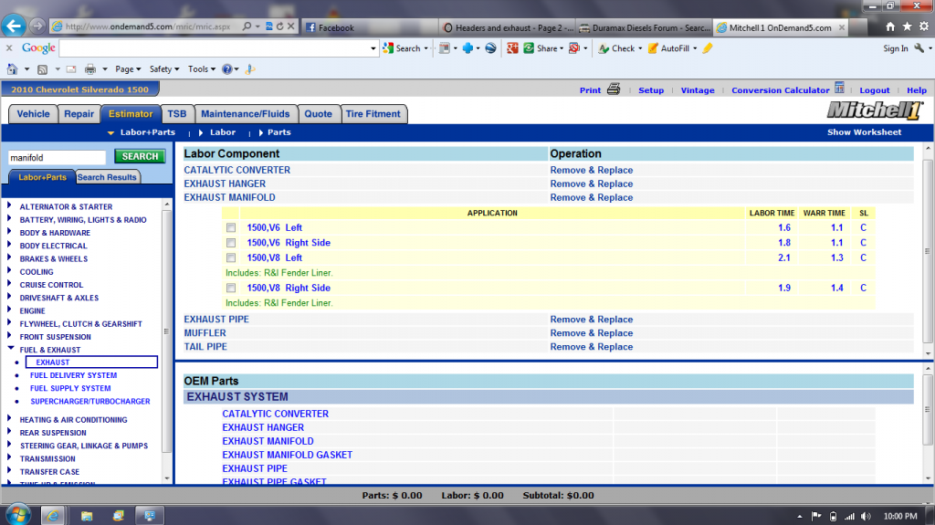Open EXHAUST MANIFOLD GASKET OEM part

tap(288, 455)
